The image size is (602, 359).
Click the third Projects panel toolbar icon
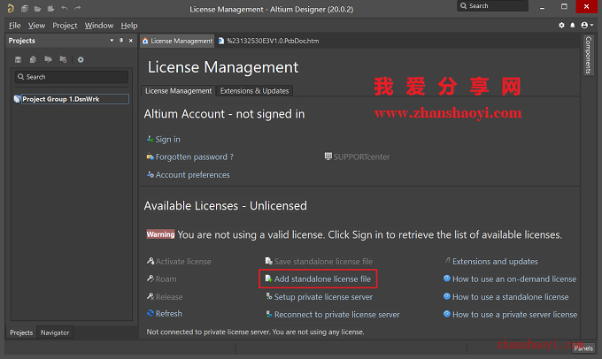pos(48,59)
